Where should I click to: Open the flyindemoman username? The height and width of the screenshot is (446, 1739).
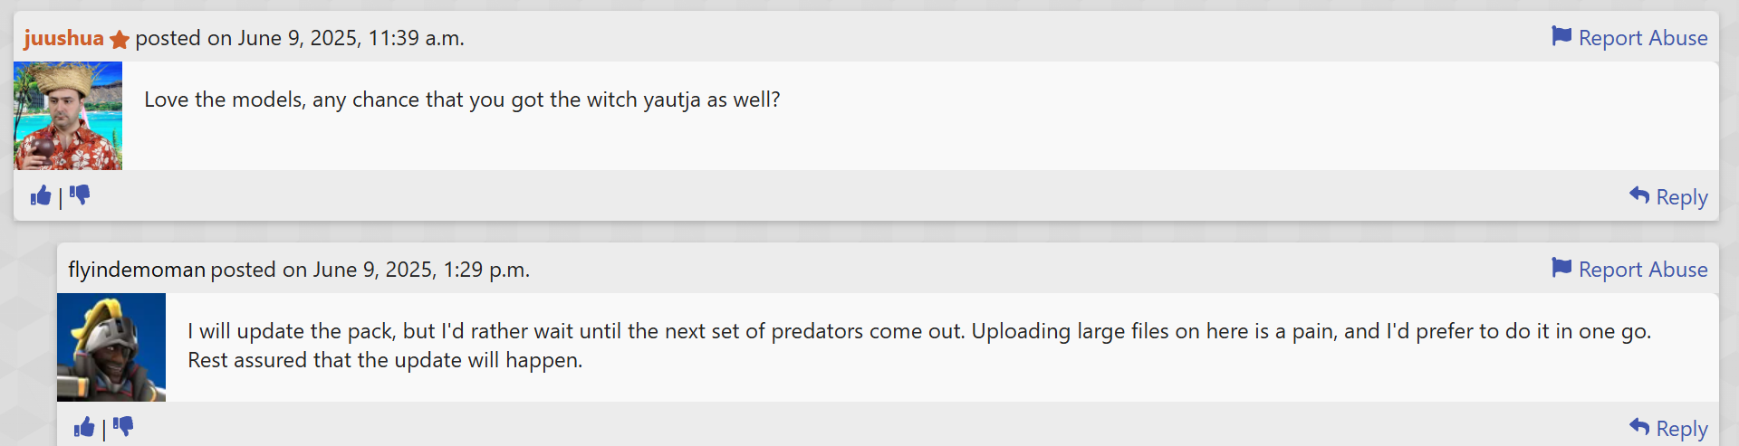137,270
